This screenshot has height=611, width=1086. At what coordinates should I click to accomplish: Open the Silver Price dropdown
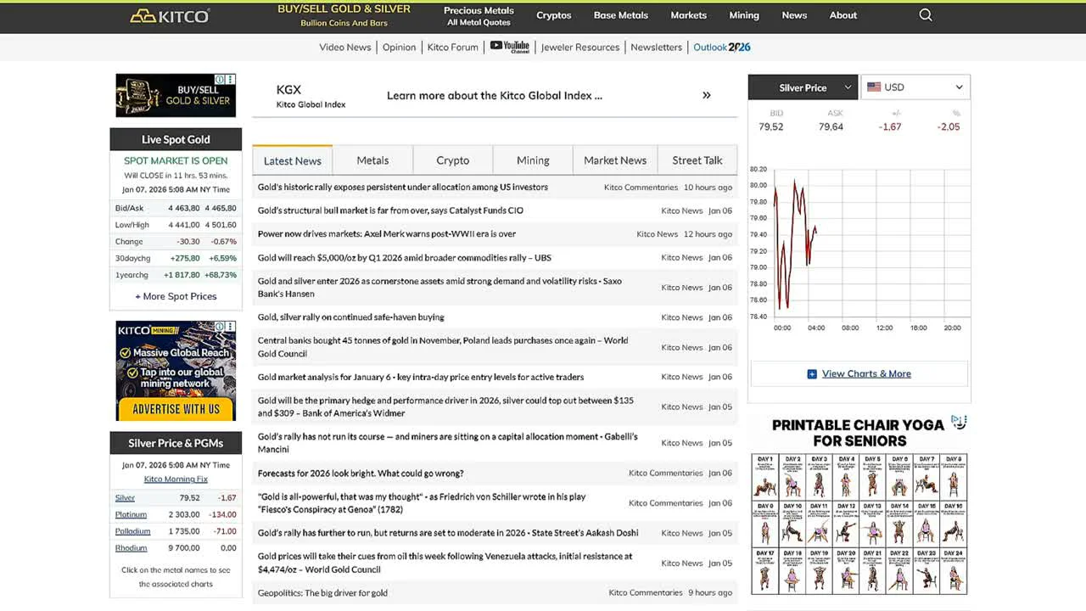803,87
